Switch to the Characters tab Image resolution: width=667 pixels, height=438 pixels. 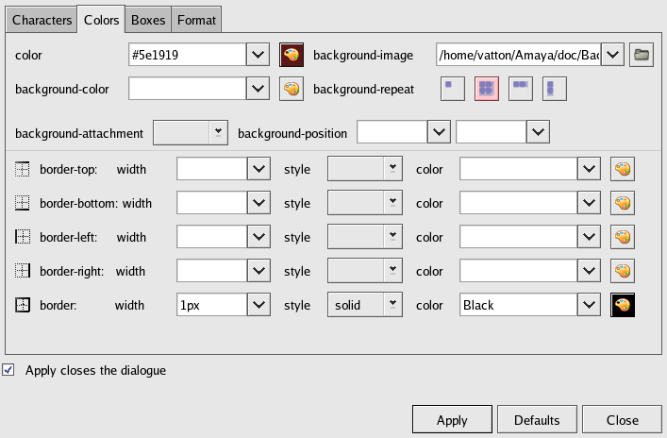point(41,19)
